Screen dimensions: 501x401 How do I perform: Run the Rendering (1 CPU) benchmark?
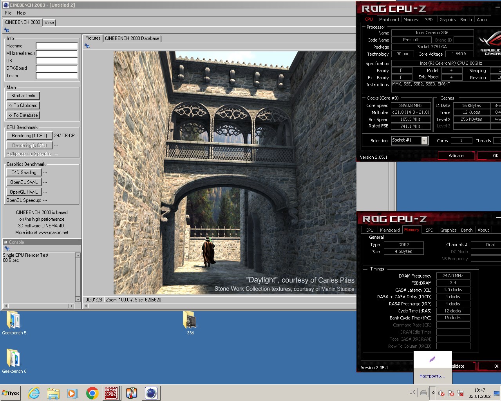tap(29, 136)
